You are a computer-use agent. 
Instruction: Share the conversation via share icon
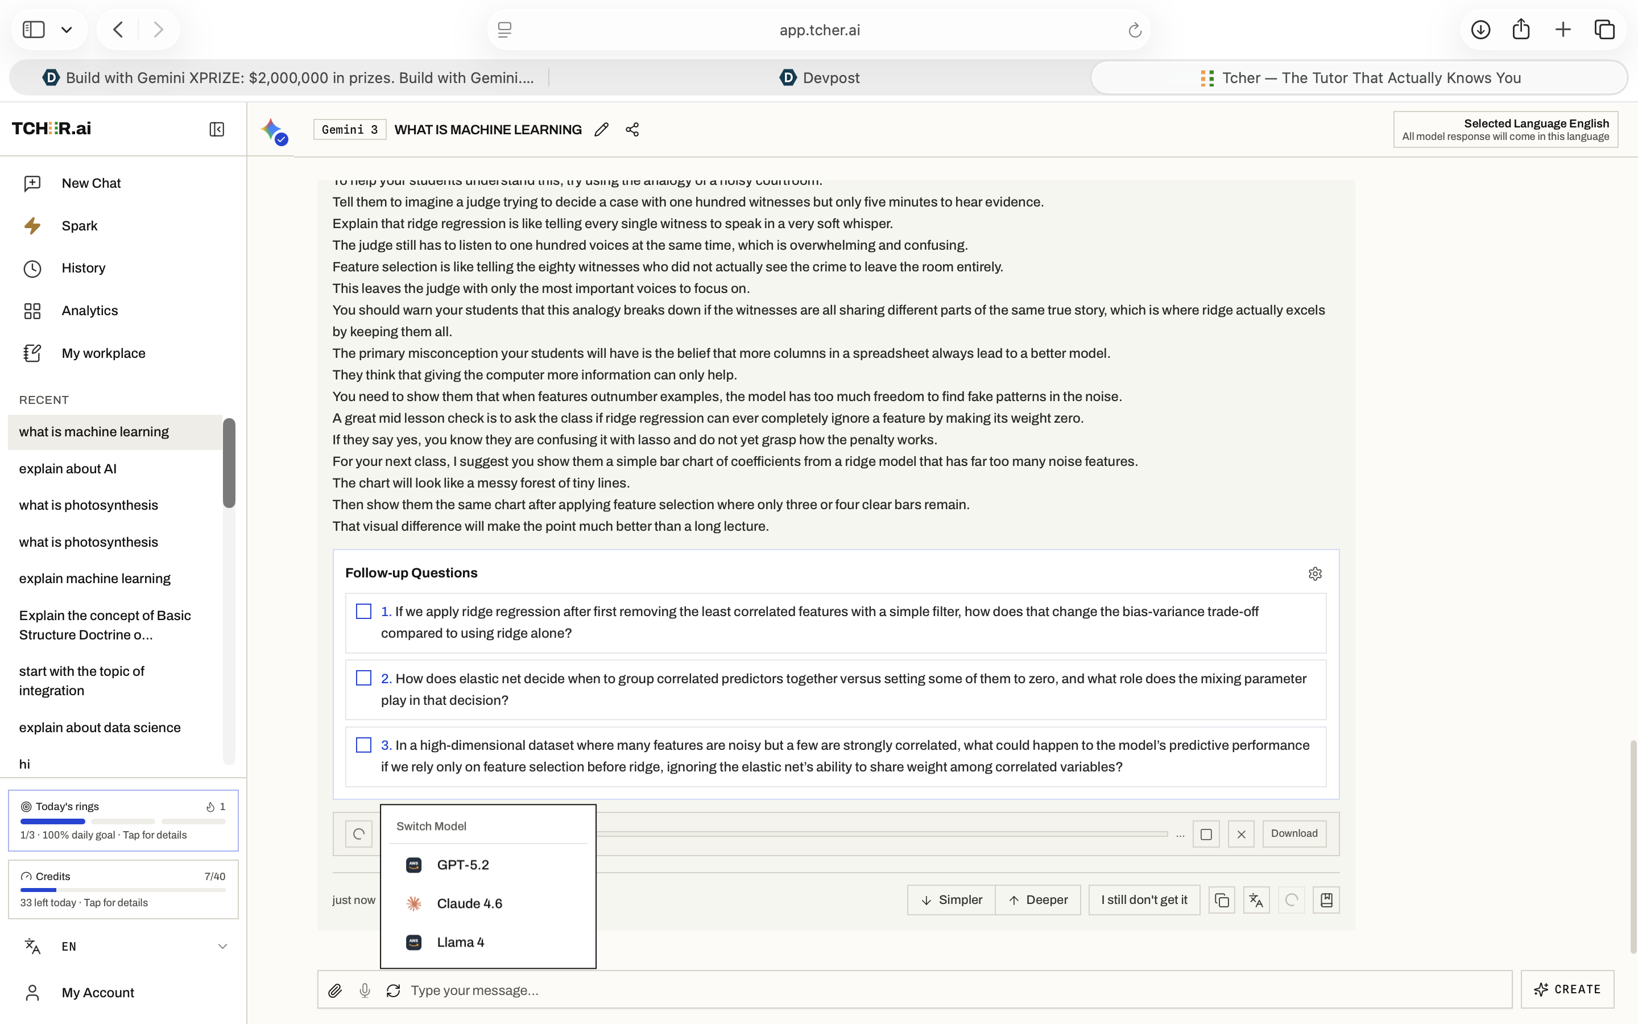click(632, 129)
